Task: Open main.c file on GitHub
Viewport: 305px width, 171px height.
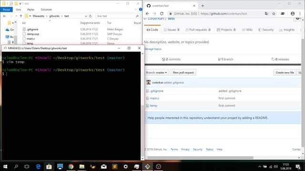Action: pos(154,98)
